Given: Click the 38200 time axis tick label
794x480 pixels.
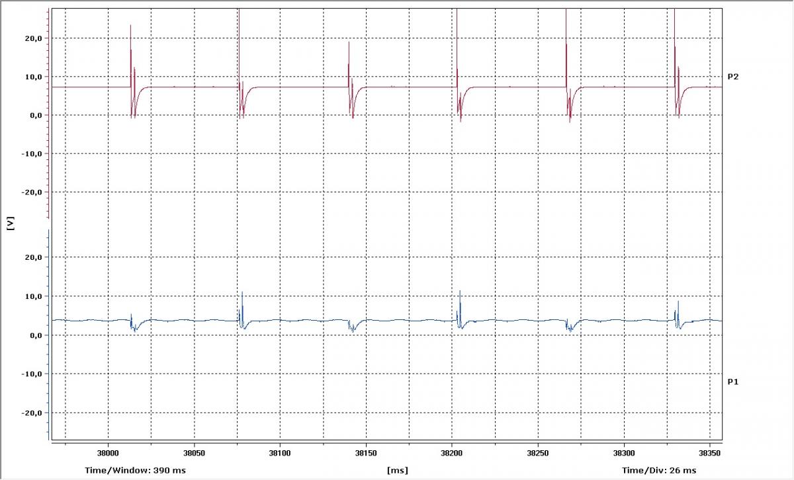Looking at the screenshot, I should (452, 454).
